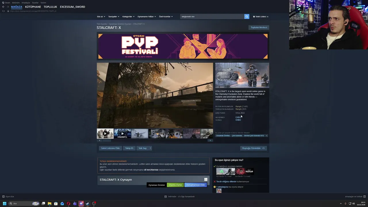Play the second STALCRAFT trailer thumbnail

(122, 133)
